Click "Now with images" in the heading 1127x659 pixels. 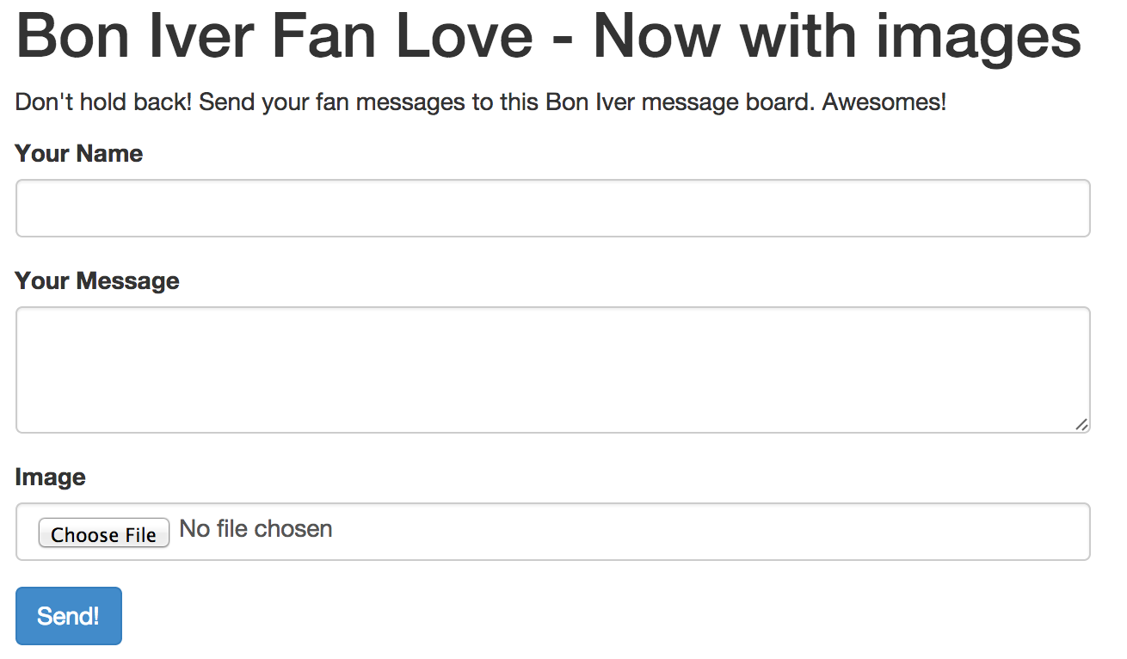[836, 36]
